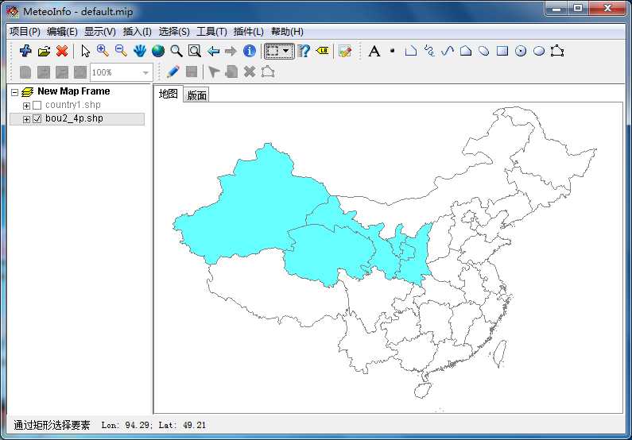This screenshot has width=632, height=440.
Task: Select the curve drawing tool
Action: tap(448, 51)
